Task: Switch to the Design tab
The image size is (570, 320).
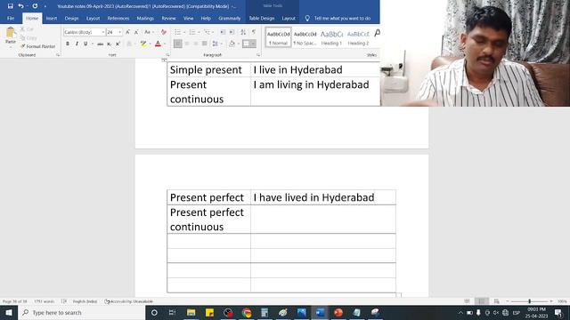Action: pos(71,18)
